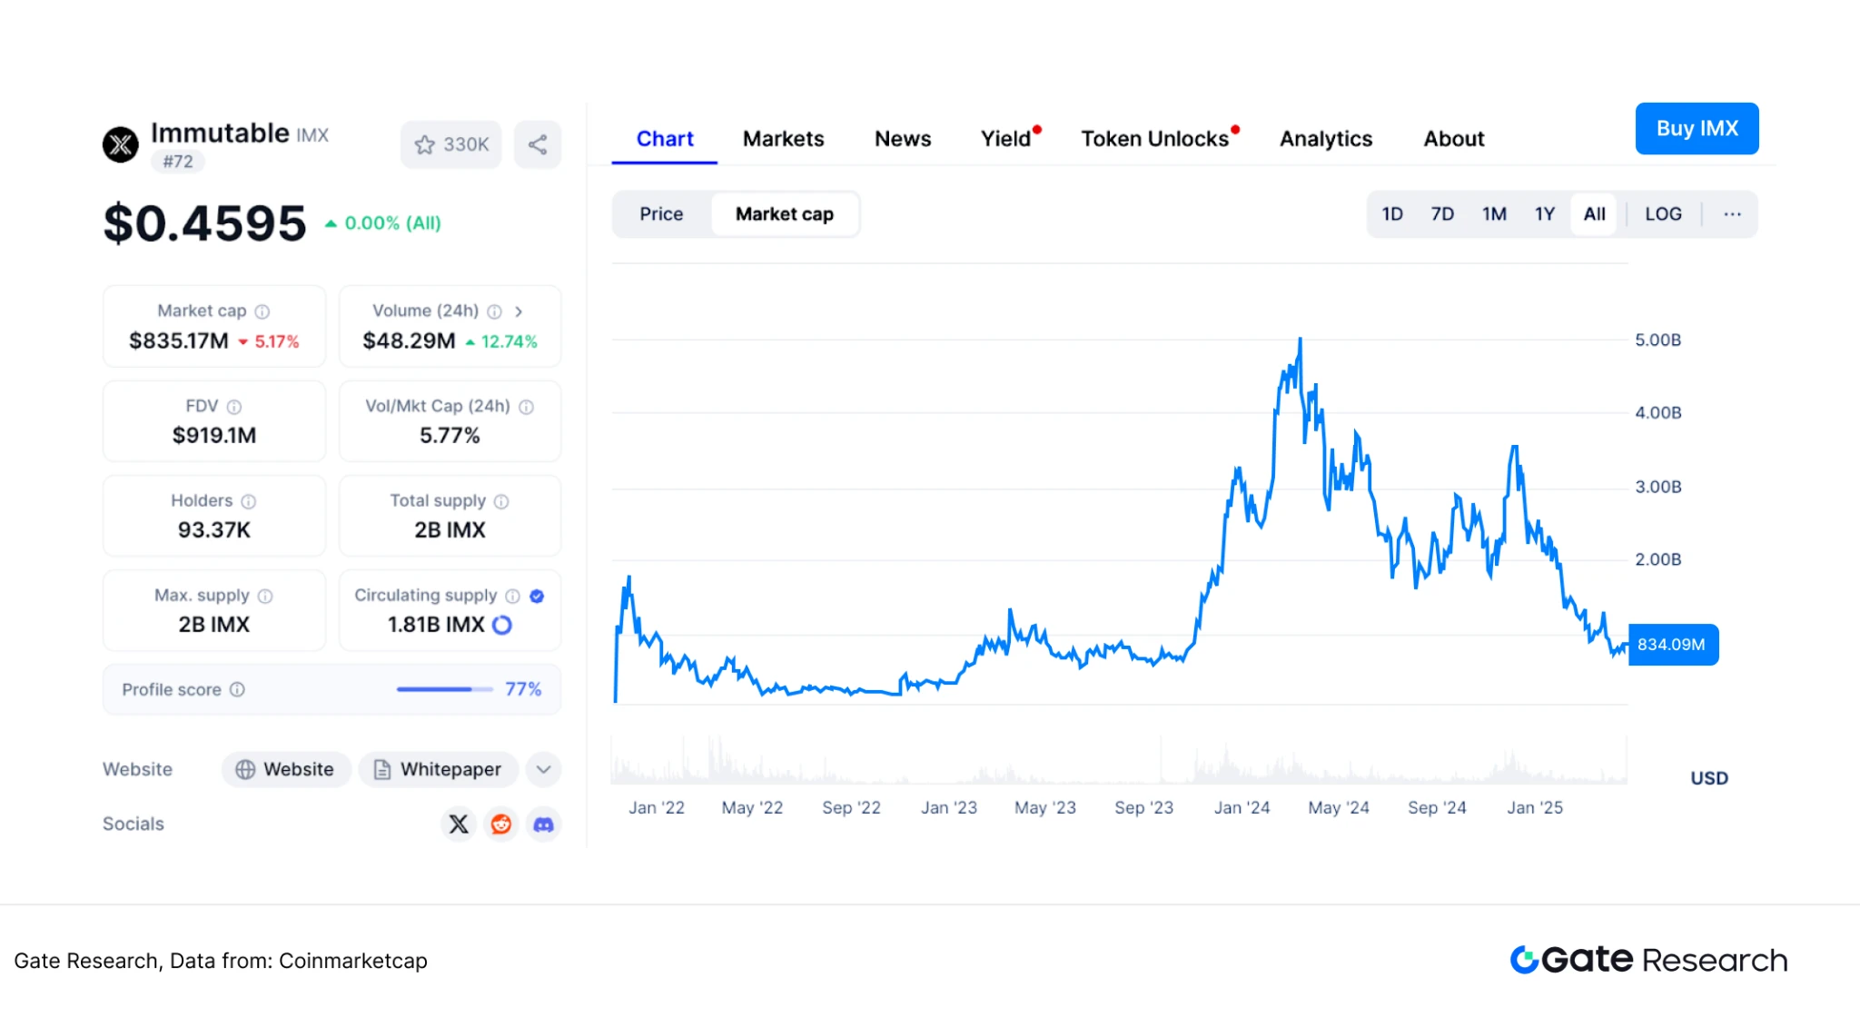Image resolution: width=1860 pixels, height=1017 pixels.
Task: Open the Whitepaper link
Action: click(x=439, y=769)
